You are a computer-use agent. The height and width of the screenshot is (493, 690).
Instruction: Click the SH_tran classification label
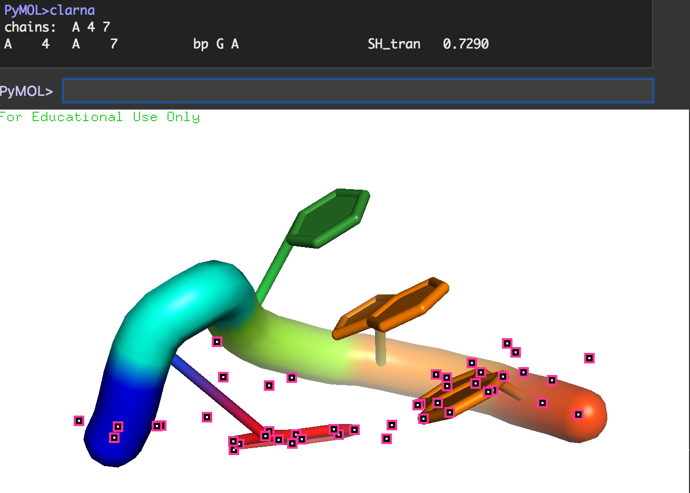[394, 44]
